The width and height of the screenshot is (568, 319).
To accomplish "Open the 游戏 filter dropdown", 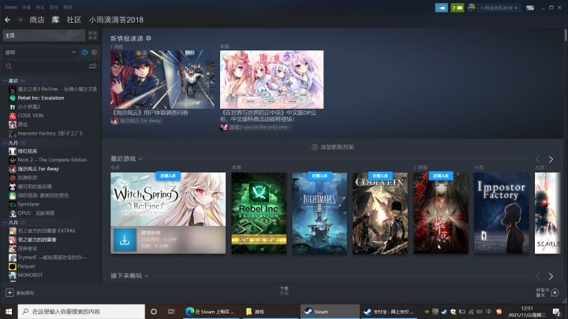I will pyautogui.click(x=40, y=53).
